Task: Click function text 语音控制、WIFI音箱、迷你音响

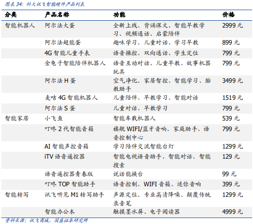Action: pyautogui.click(x=157, y=184)
